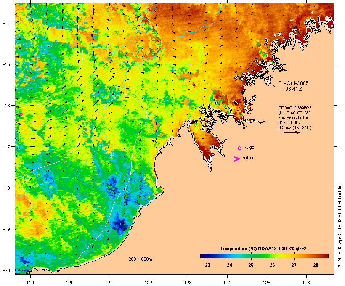The image size is (345, 286).
Task: Click the 123 longitude axis label
Action: [188, 283]
